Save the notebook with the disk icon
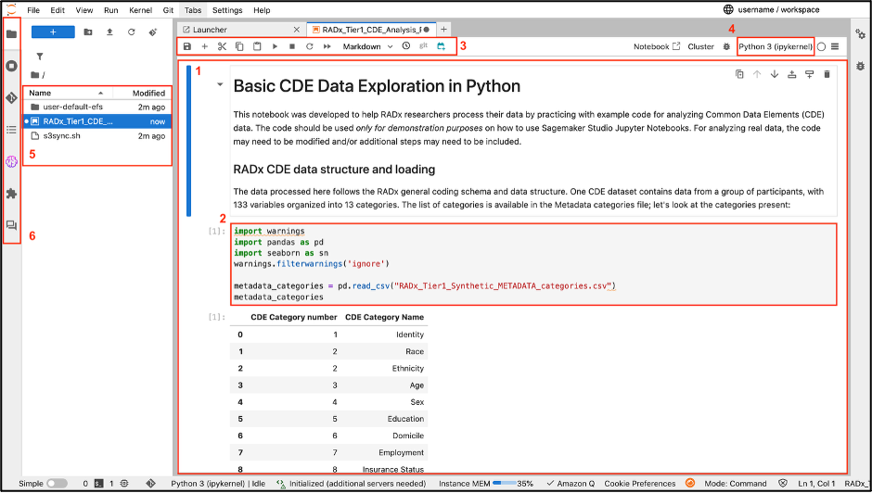Screen dimensions: 872x493 (186, 46)
